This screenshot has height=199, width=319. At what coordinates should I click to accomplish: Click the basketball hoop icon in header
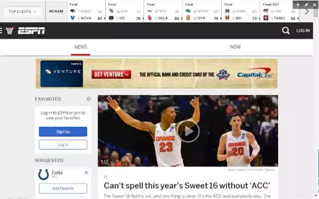[9, 31]
